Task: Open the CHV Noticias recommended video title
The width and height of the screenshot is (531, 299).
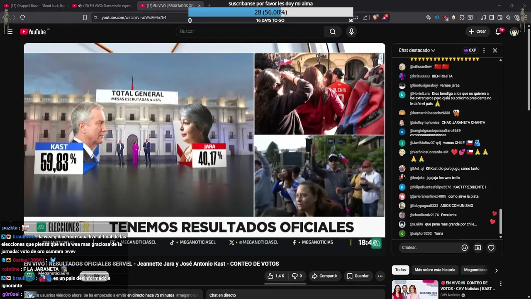Action: point(468,286)
